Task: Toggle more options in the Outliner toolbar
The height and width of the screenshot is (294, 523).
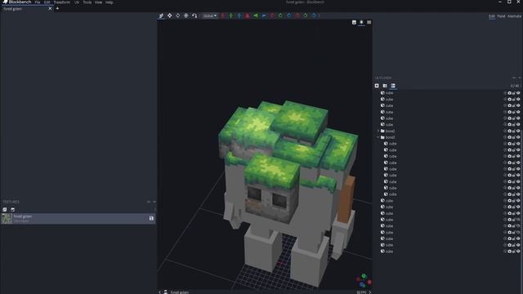Action: tap(393, 86)
